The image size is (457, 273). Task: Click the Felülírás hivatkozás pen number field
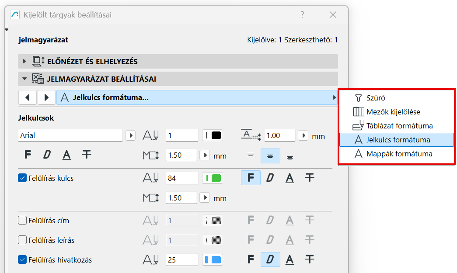tap(182, 260)
